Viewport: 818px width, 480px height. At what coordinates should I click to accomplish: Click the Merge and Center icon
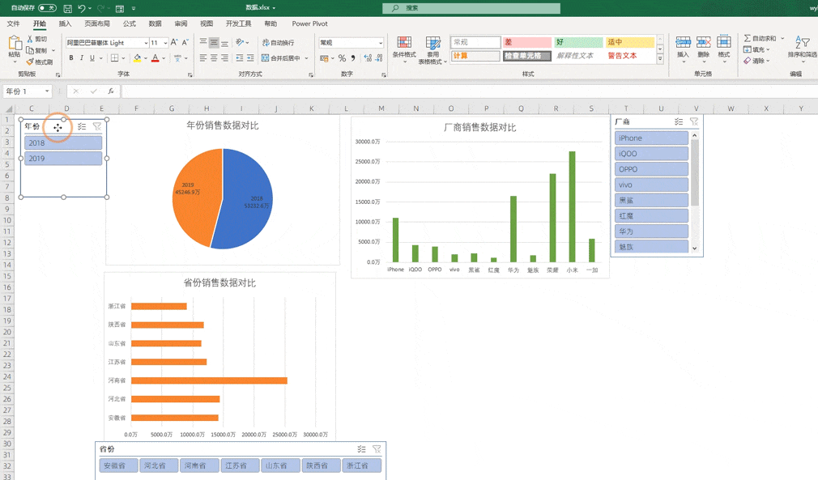pyautogui.click(x=265, y=57)
